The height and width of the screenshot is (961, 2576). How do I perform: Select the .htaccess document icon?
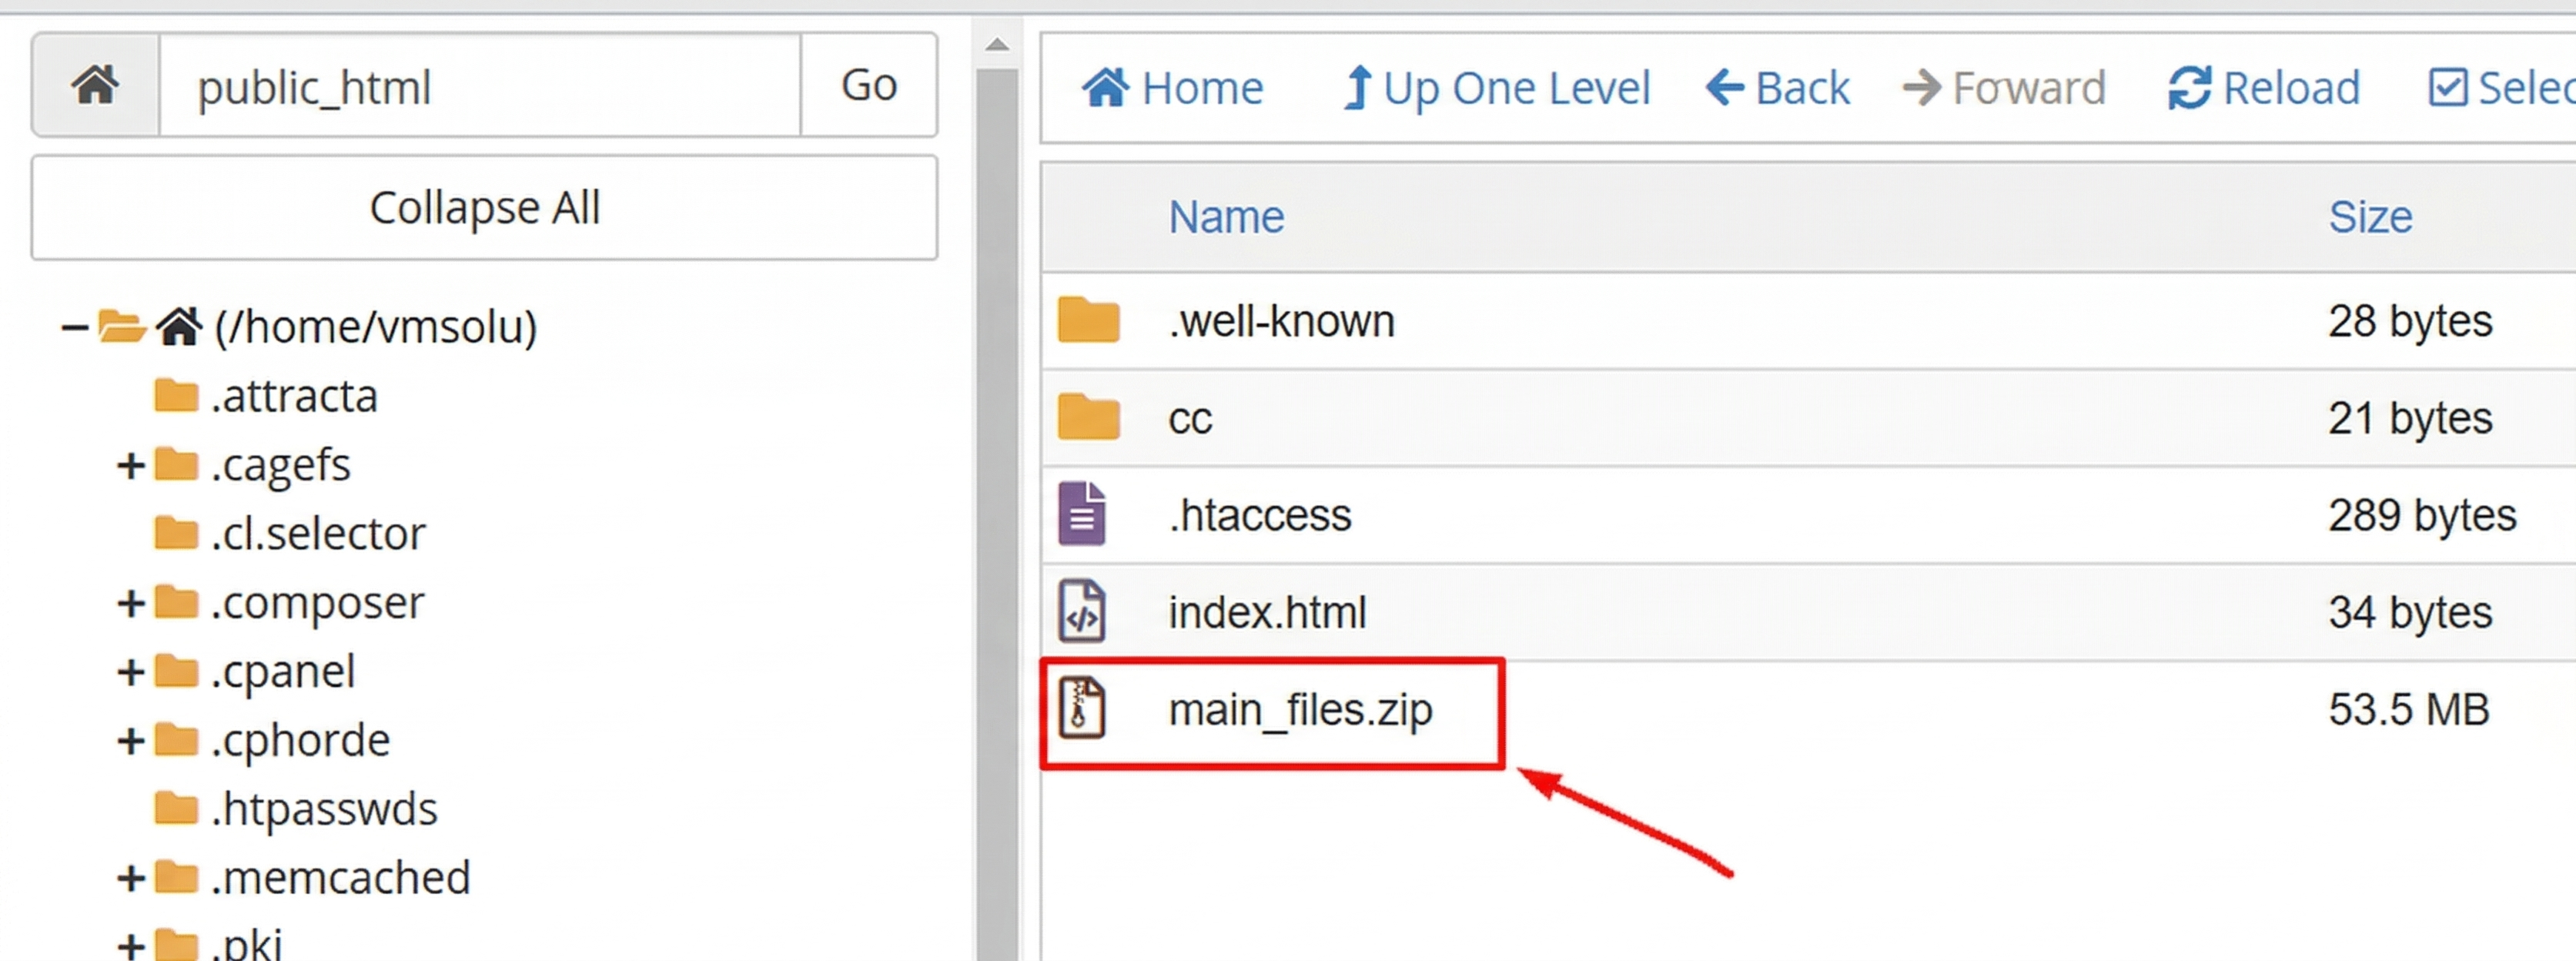1082,514
